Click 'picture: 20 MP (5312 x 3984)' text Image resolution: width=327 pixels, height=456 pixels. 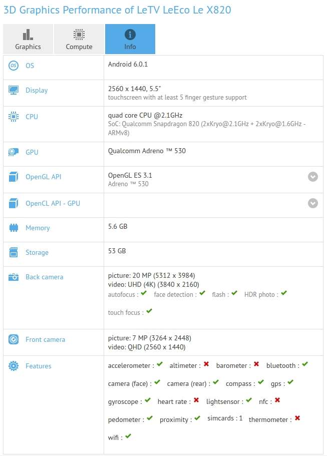(151, 276)
